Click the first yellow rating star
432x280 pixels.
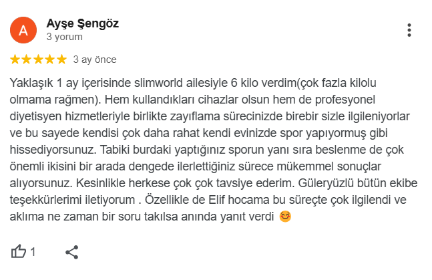click(x=17, y=59)
